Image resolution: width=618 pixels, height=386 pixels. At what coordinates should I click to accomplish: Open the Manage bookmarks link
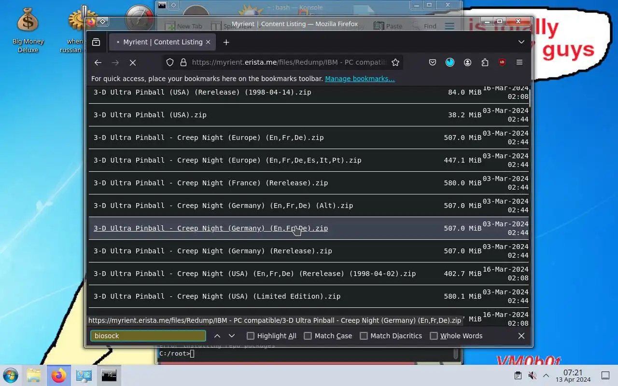click(360, 79)
